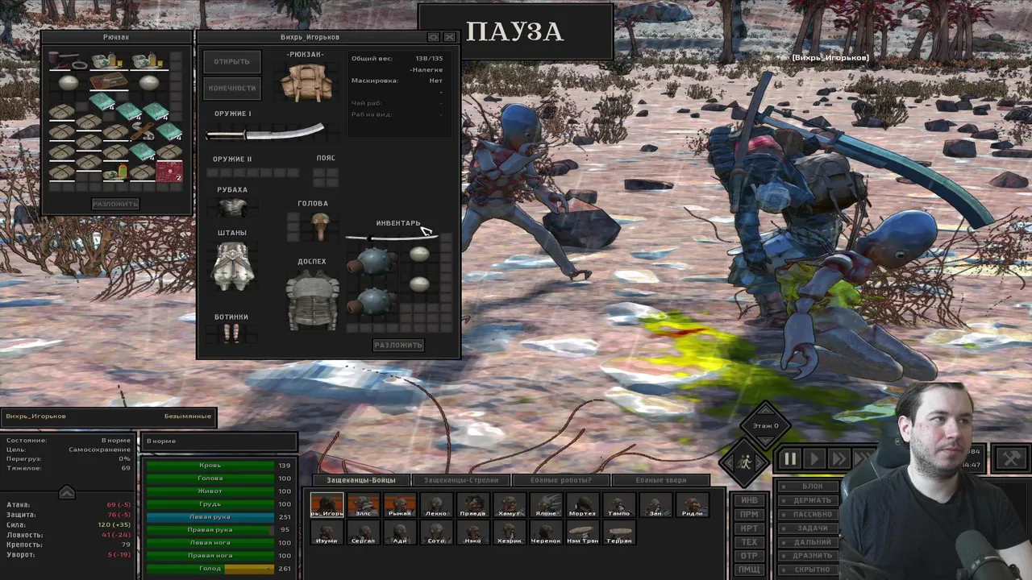Image resolution: width=1032 pixels, height=580 pixels.
Task: Open the ОТР squad panel button
Action: pyautogui.click(x=749, y=556)
